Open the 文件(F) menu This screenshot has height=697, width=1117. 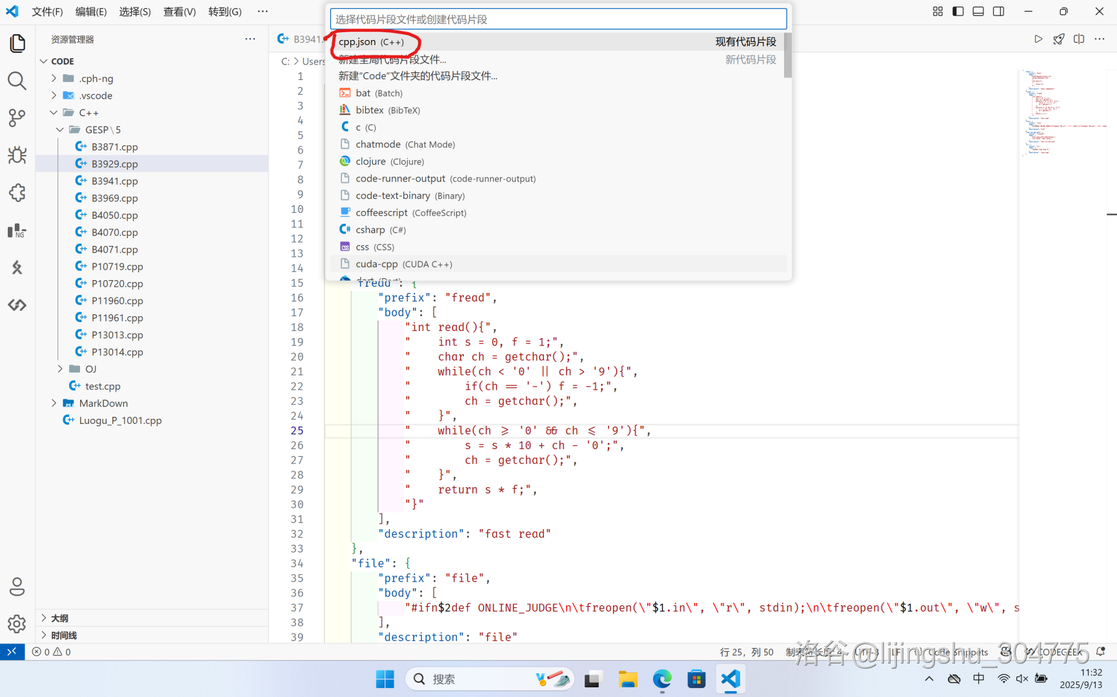coord(47,12)
